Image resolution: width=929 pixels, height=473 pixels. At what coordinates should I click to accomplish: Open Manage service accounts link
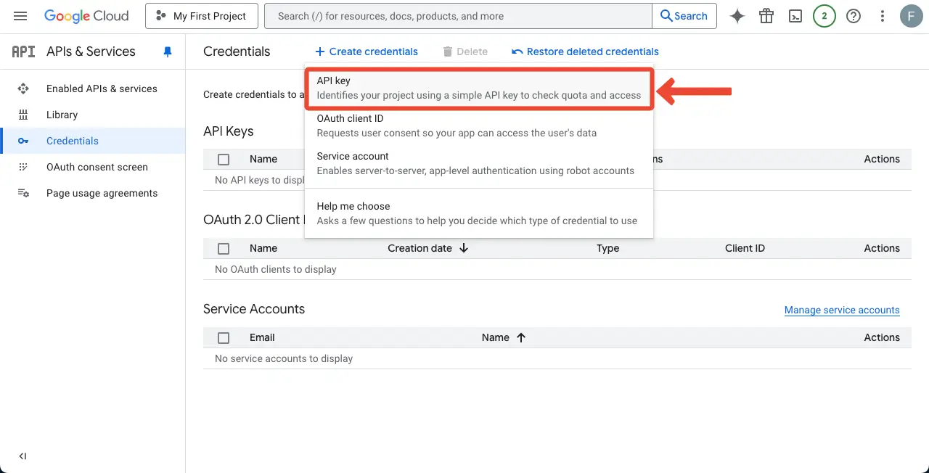842,310
